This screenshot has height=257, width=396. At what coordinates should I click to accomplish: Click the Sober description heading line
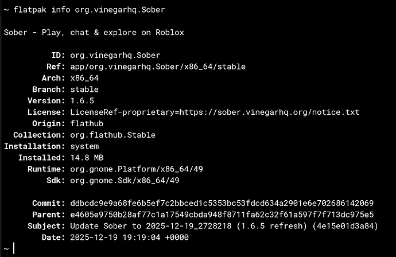[x=94, y=33]
